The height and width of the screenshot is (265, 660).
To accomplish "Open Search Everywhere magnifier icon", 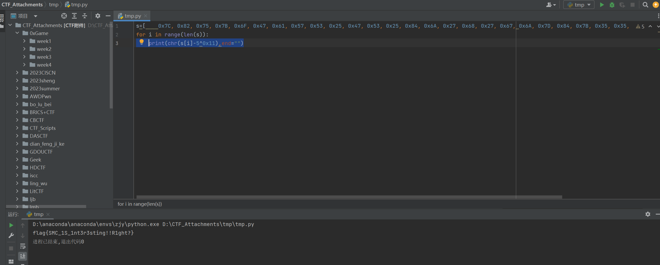I will coord(645,5).
